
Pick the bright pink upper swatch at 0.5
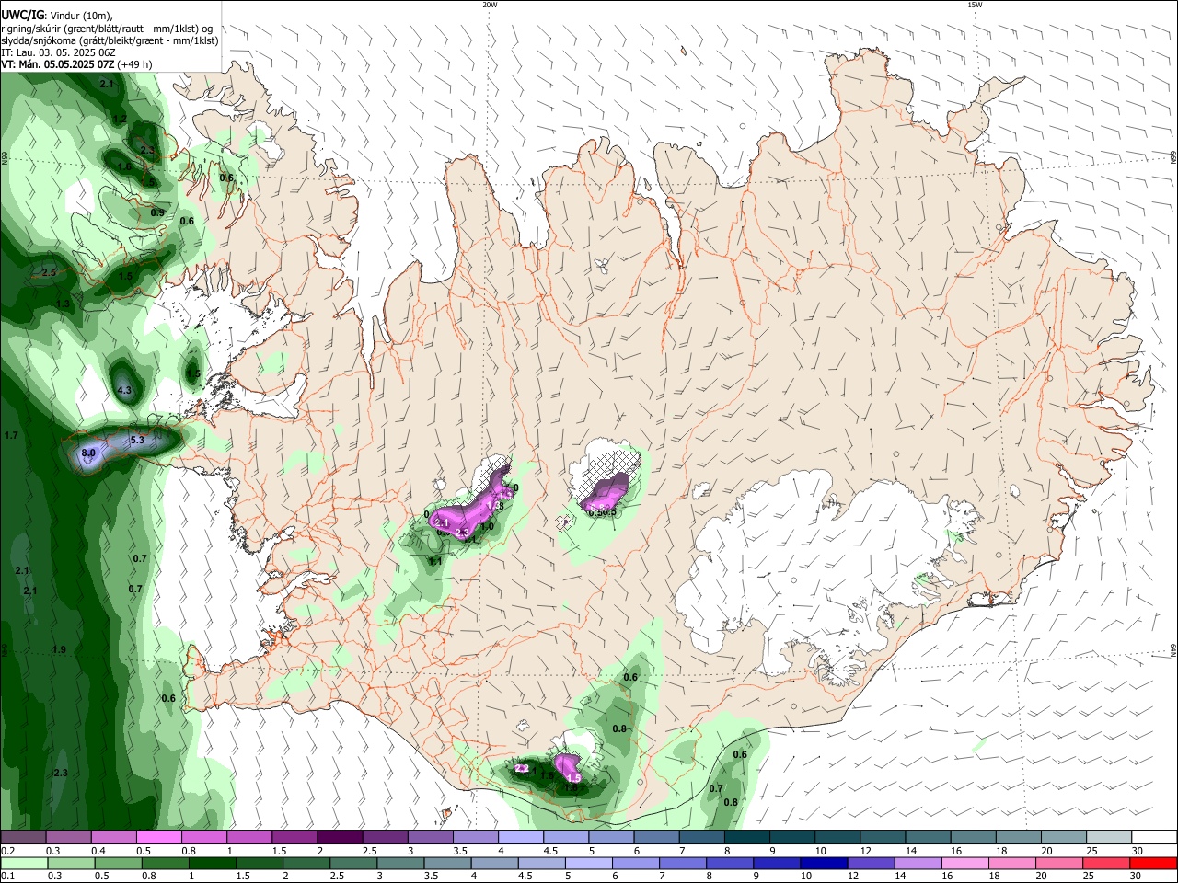point(158,837)
